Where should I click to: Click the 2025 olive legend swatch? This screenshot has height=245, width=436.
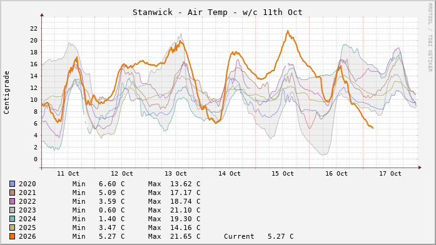pos(13,227)
